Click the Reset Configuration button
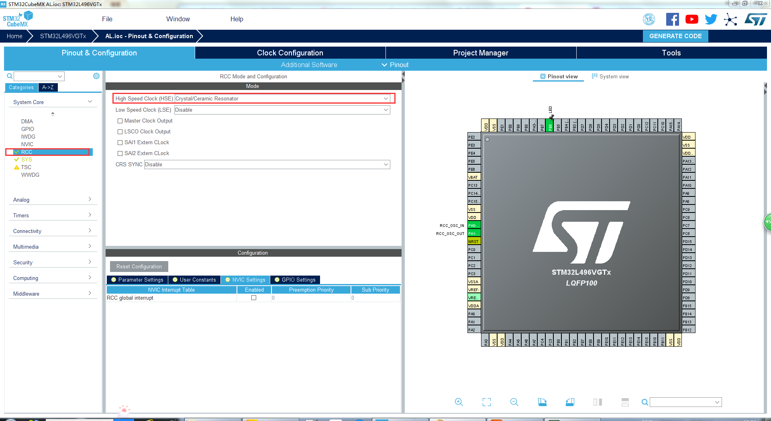This screenshot has width=771, height=421. pos(139,266)
